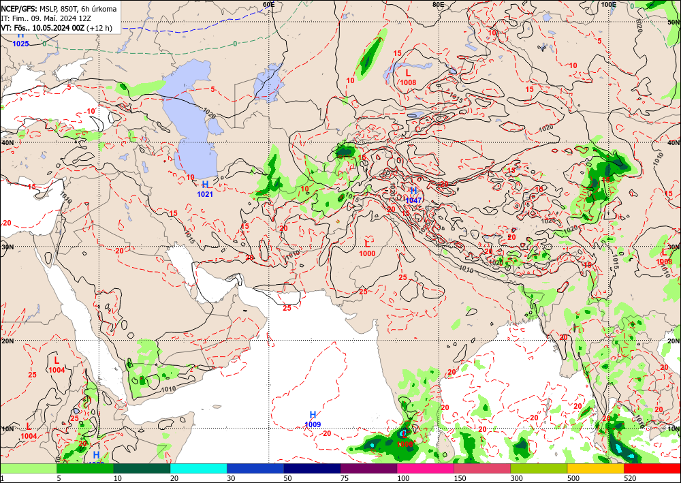Screen dimensions: 681x483
Task: Click the blue 'H' above 1047
Action: pos(414,191)
